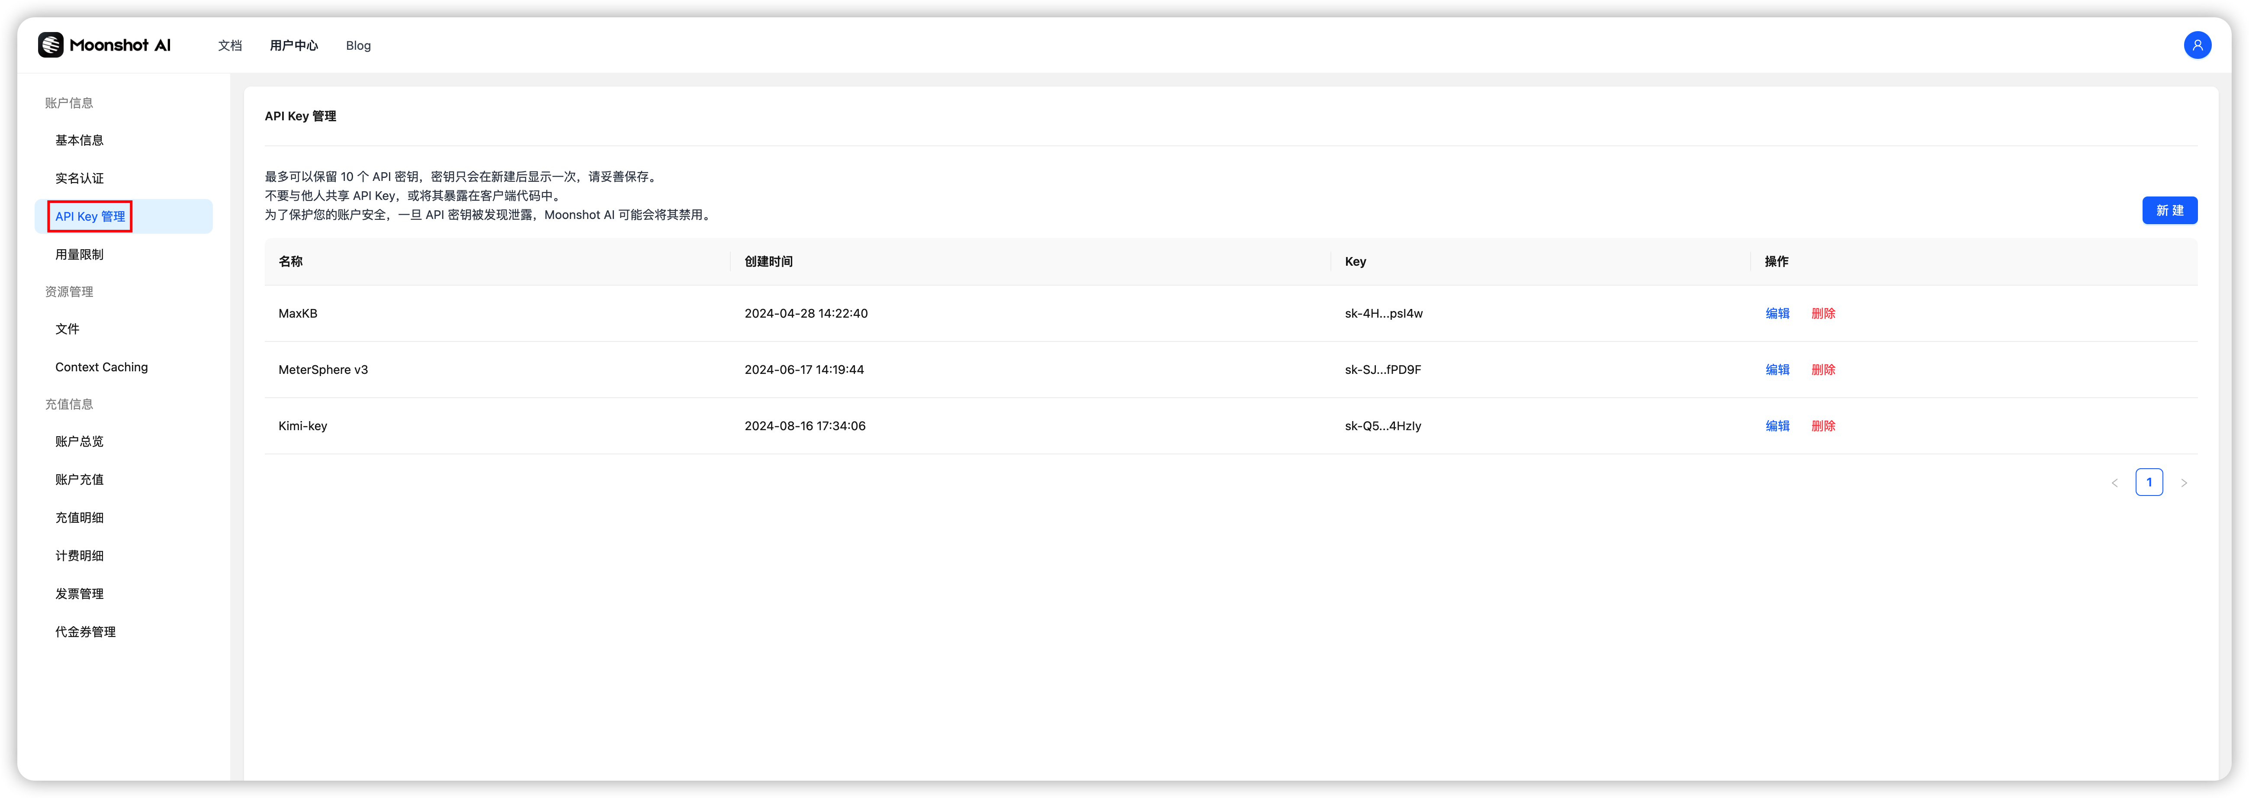Image resolution: width=2249 pixels, height=798 pixels.
Task: Switch to 用户中心 in top navigation
Action: click(293, 45)
